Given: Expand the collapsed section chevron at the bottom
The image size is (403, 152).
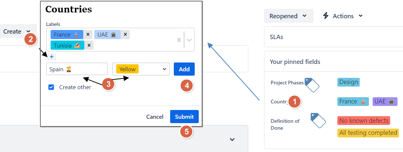Looking at the screenshot, I should tap(232, 139).
